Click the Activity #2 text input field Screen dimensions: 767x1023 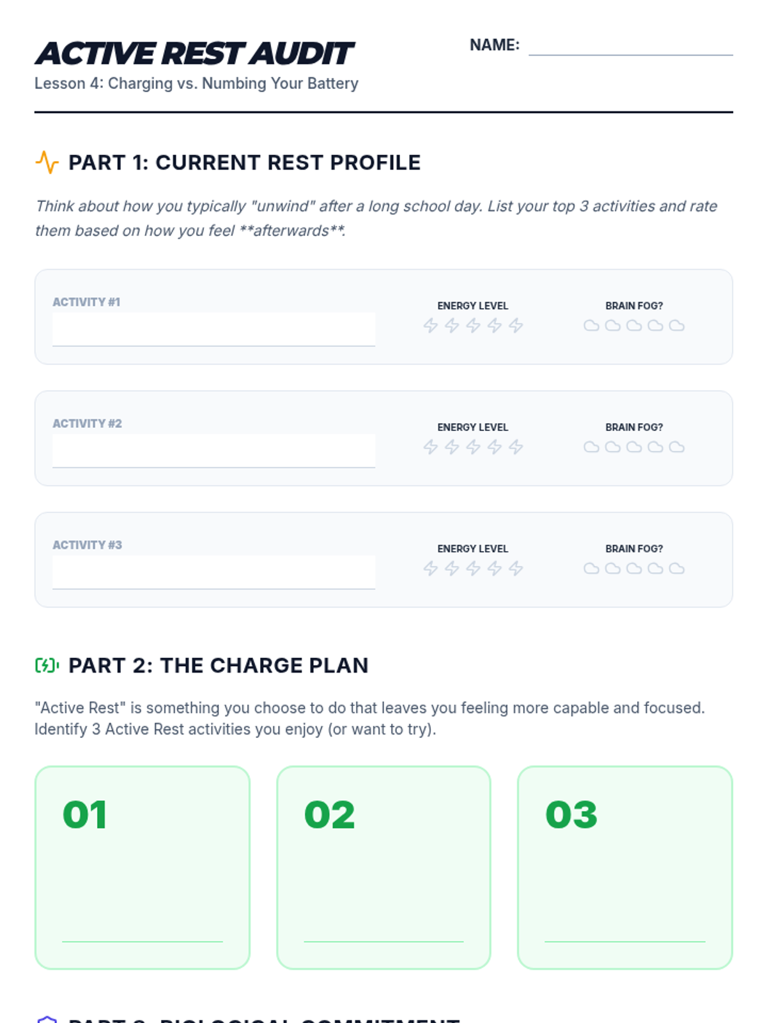click(x=213, y=451)
